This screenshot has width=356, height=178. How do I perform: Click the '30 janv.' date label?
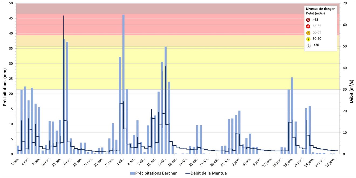coord(330,162)
